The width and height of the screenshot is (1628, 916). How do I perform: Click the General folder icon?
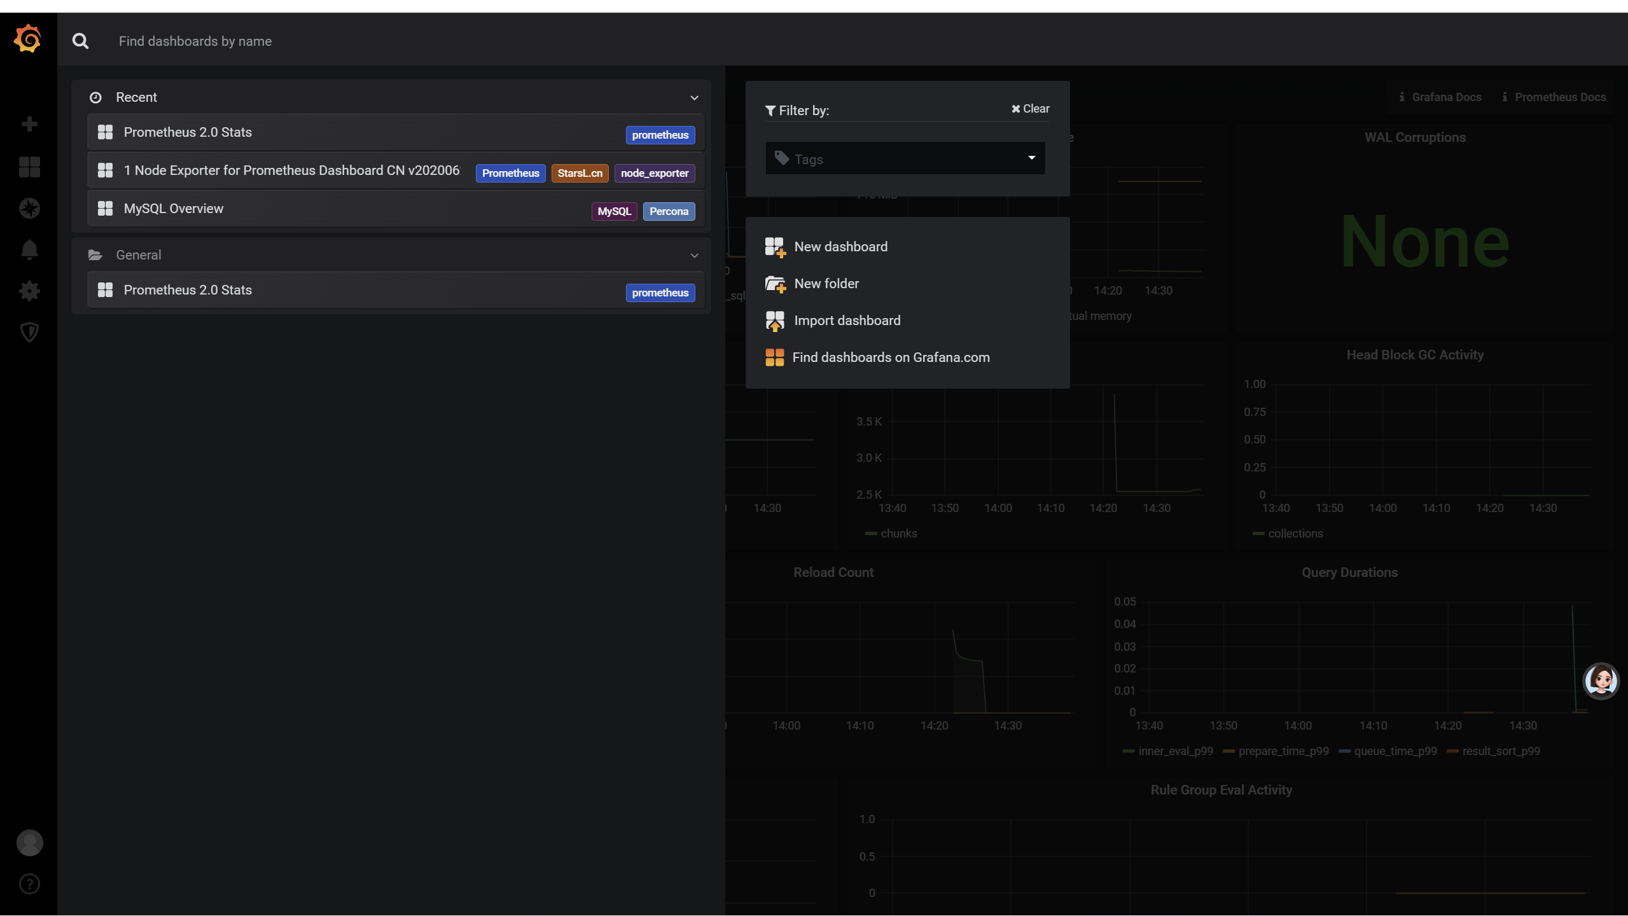(x=95, y=255)
